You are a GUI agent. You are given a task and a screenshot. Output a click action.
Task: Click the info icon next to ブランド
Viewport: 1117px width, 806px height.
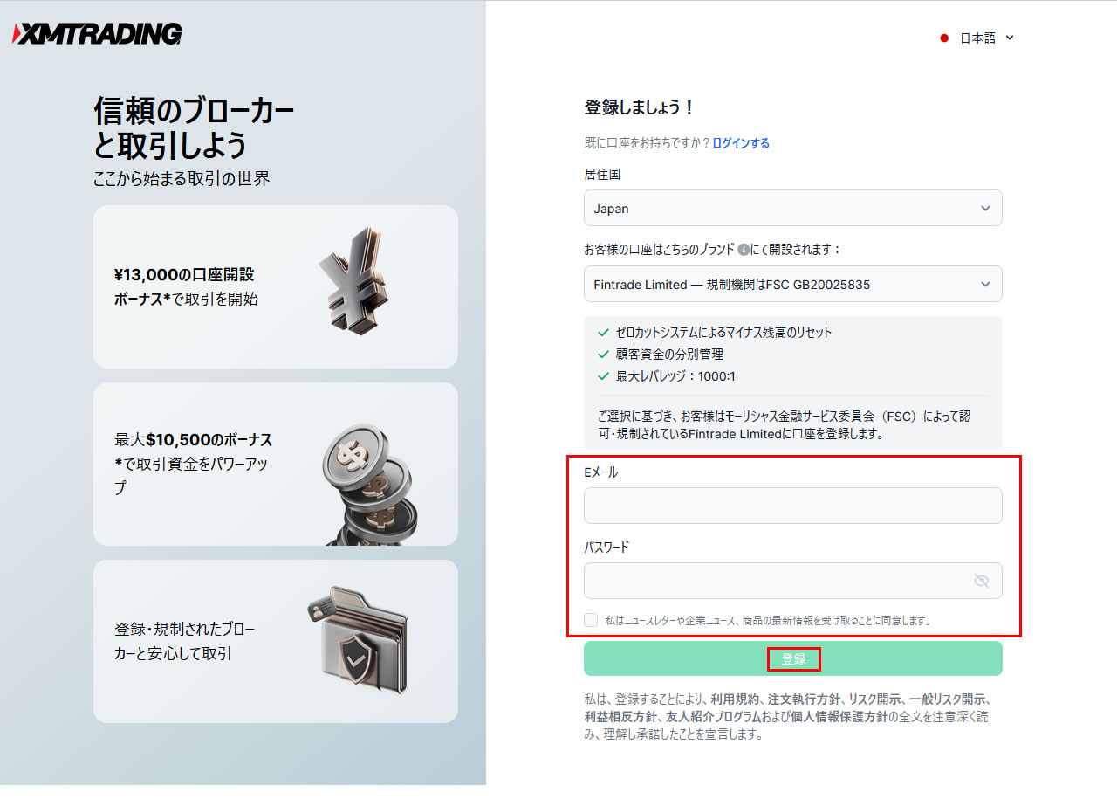pos(744,249)
